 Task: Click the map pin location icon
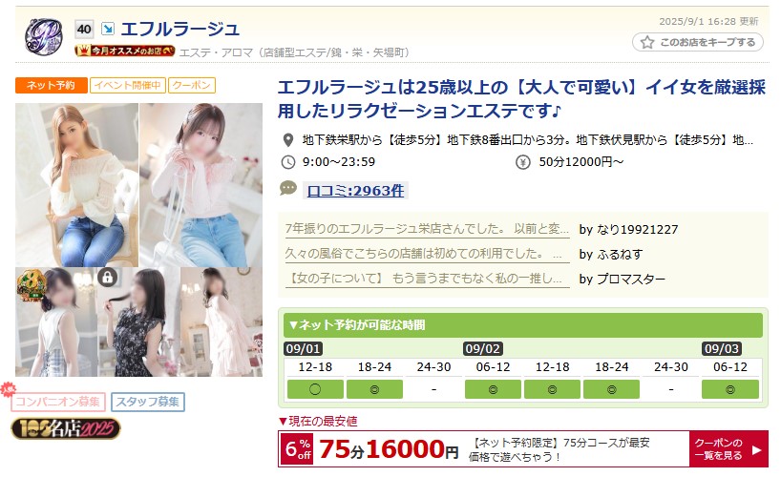tap(288, 140)
